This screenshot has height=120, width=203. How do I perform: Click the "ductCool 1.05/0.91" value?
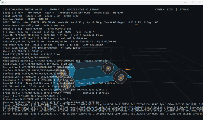96,93
